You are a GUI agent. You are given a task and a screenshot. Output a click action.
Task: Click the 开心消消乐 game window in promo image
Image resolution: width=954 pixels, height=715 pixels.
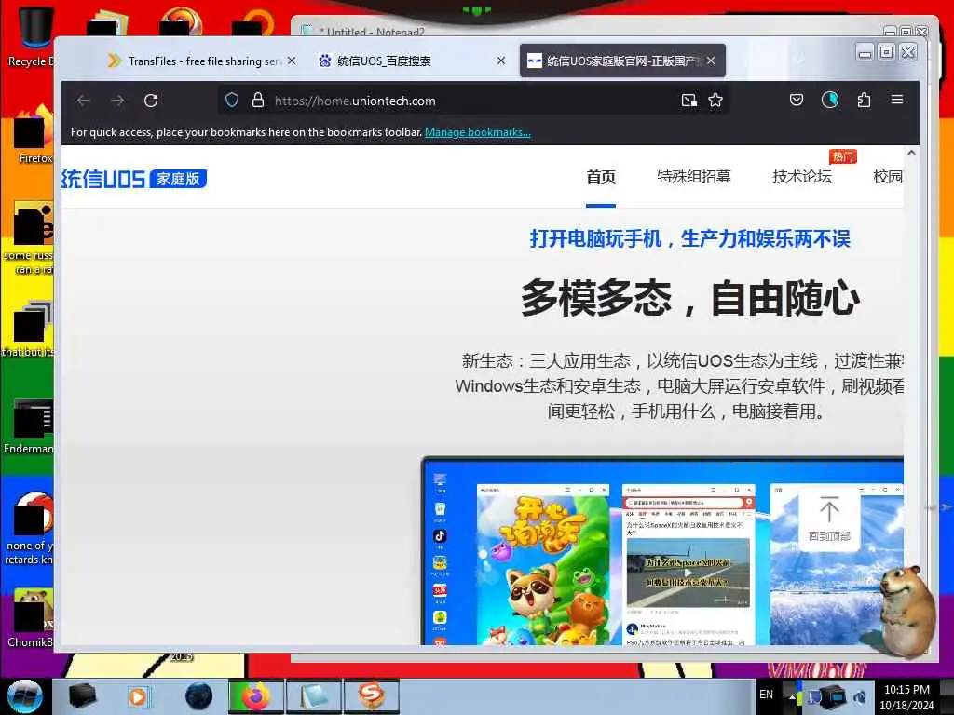543,564
